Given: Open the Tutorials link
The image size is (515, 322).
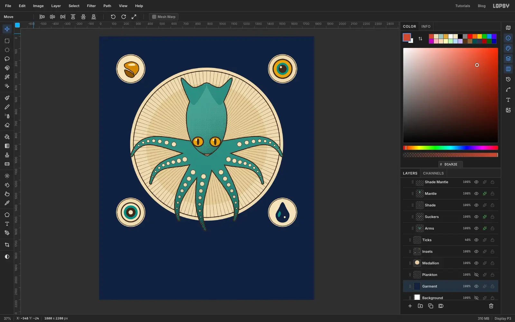Looking at the screenshot, I should point(463,6).
